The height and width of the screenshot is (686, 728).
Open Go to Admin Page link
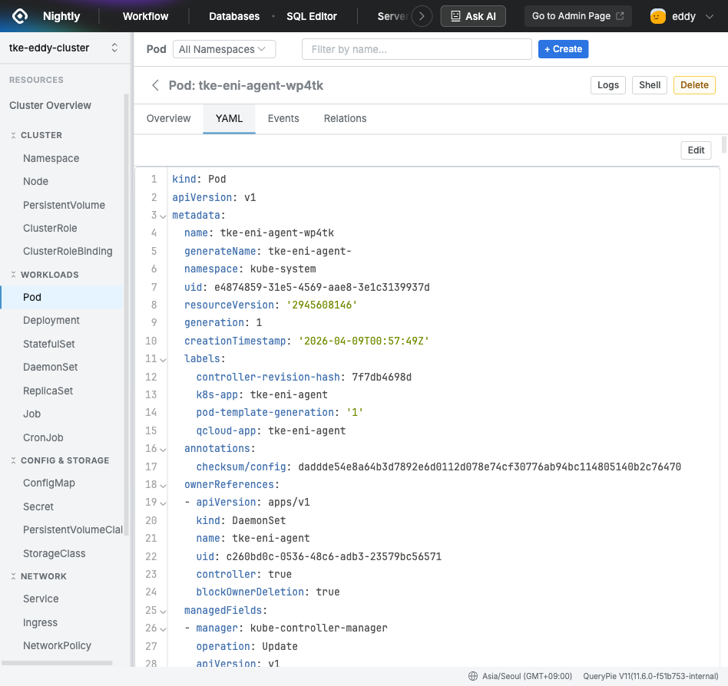pos(577,16)
